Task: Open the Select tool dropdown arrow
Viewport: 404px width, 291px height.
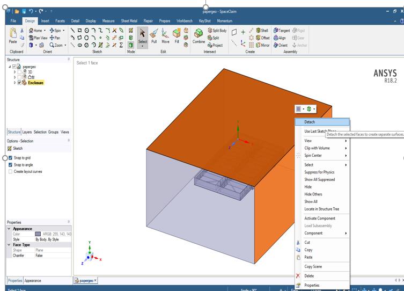Action: (143, 46)
